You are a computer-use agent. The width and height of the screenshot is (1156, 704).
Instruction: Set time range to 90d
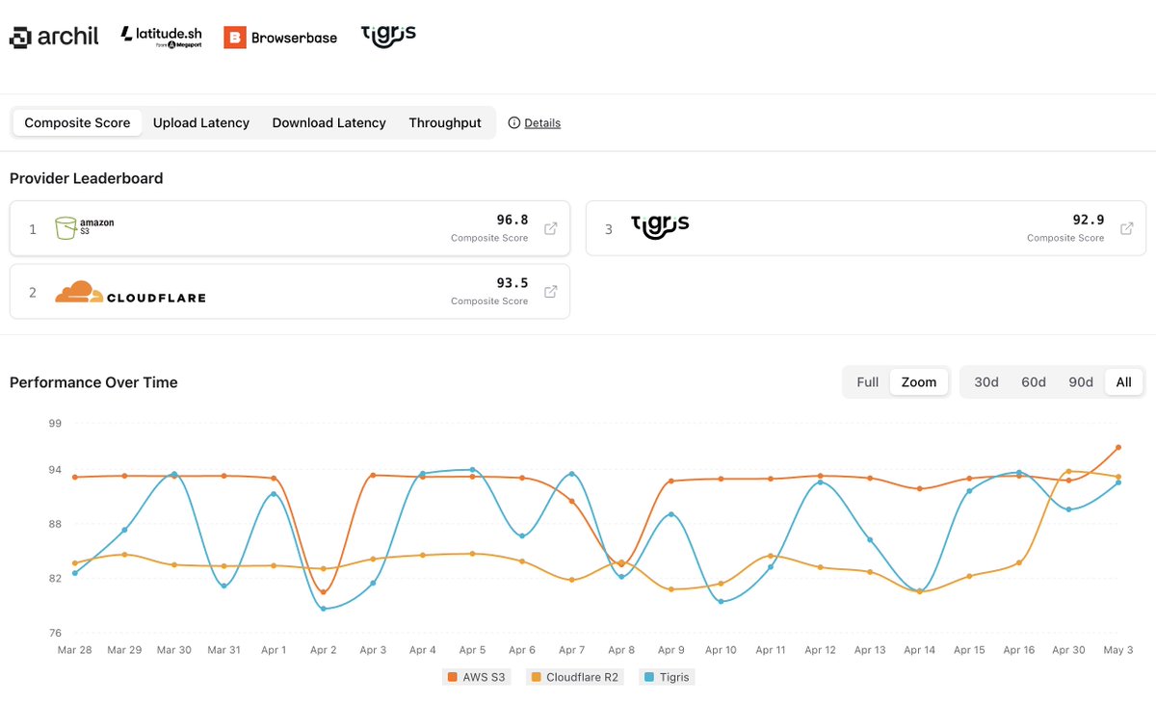point(1081,382)
